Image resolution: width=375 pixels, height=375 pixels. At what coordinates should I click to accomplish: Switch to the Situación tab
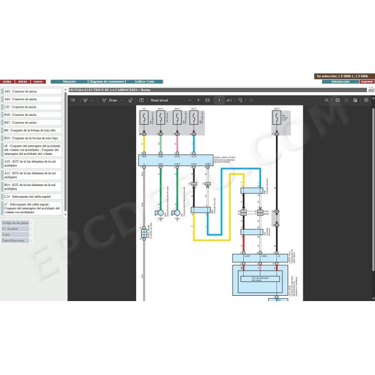tap(69, 81)
